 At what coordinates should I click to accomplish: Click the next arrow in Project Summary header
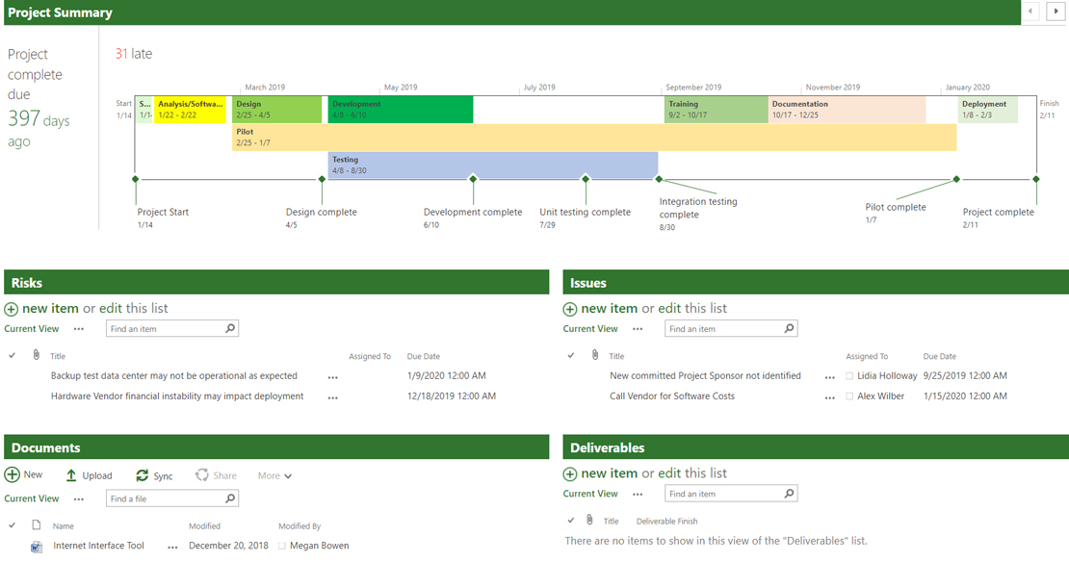point(1056,12)
